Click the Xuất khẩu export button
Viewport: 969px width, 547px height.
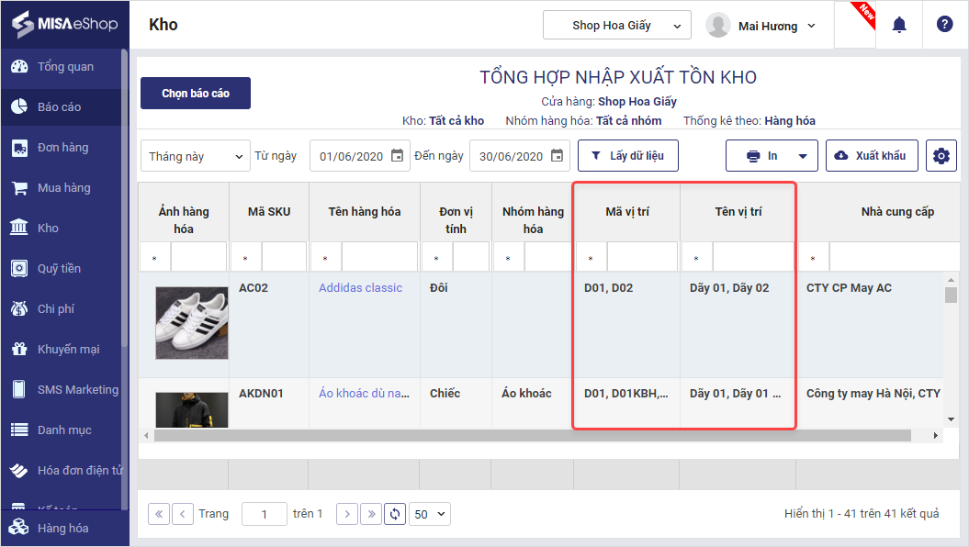tap(872, 156)
